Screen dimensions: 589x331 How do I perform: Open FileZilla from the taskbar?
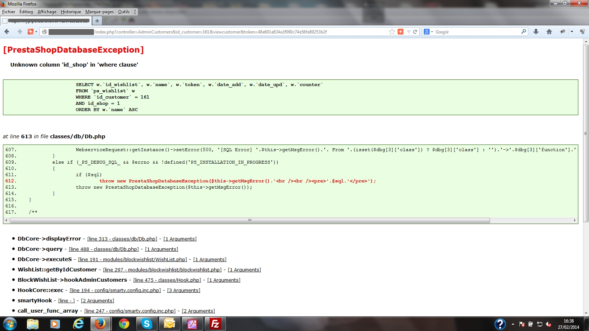[x=215, y=324]
